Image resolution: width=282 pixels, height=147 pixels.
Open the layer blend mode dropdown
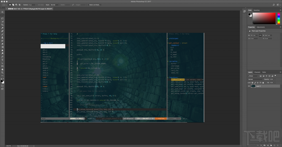click(x=256, y=79)
